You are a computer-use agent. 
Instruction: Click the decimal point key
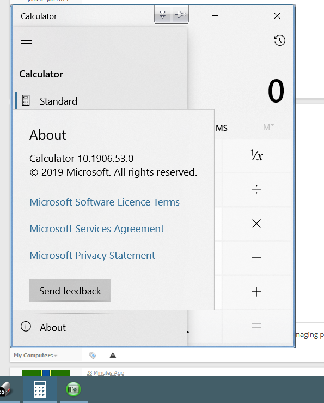[188, 332]
